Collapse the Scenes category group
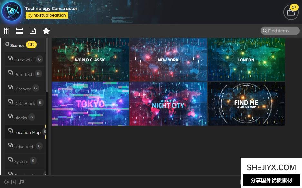302x188 pixels. 17,45
